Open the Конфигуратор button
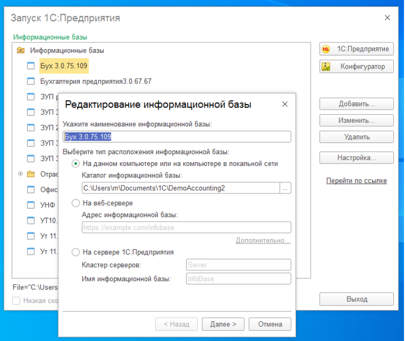This screenshot has height=341, width=405. tap(357, 67)
